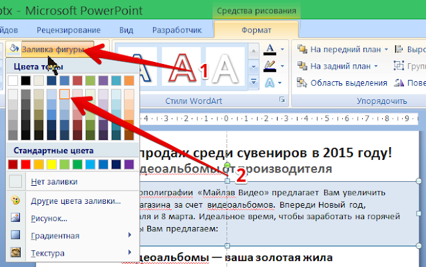Image resolution: width=426 pixels, height=267 pixels.
Task: Pick the dark red standard color swatch
Action: point(13,164)
